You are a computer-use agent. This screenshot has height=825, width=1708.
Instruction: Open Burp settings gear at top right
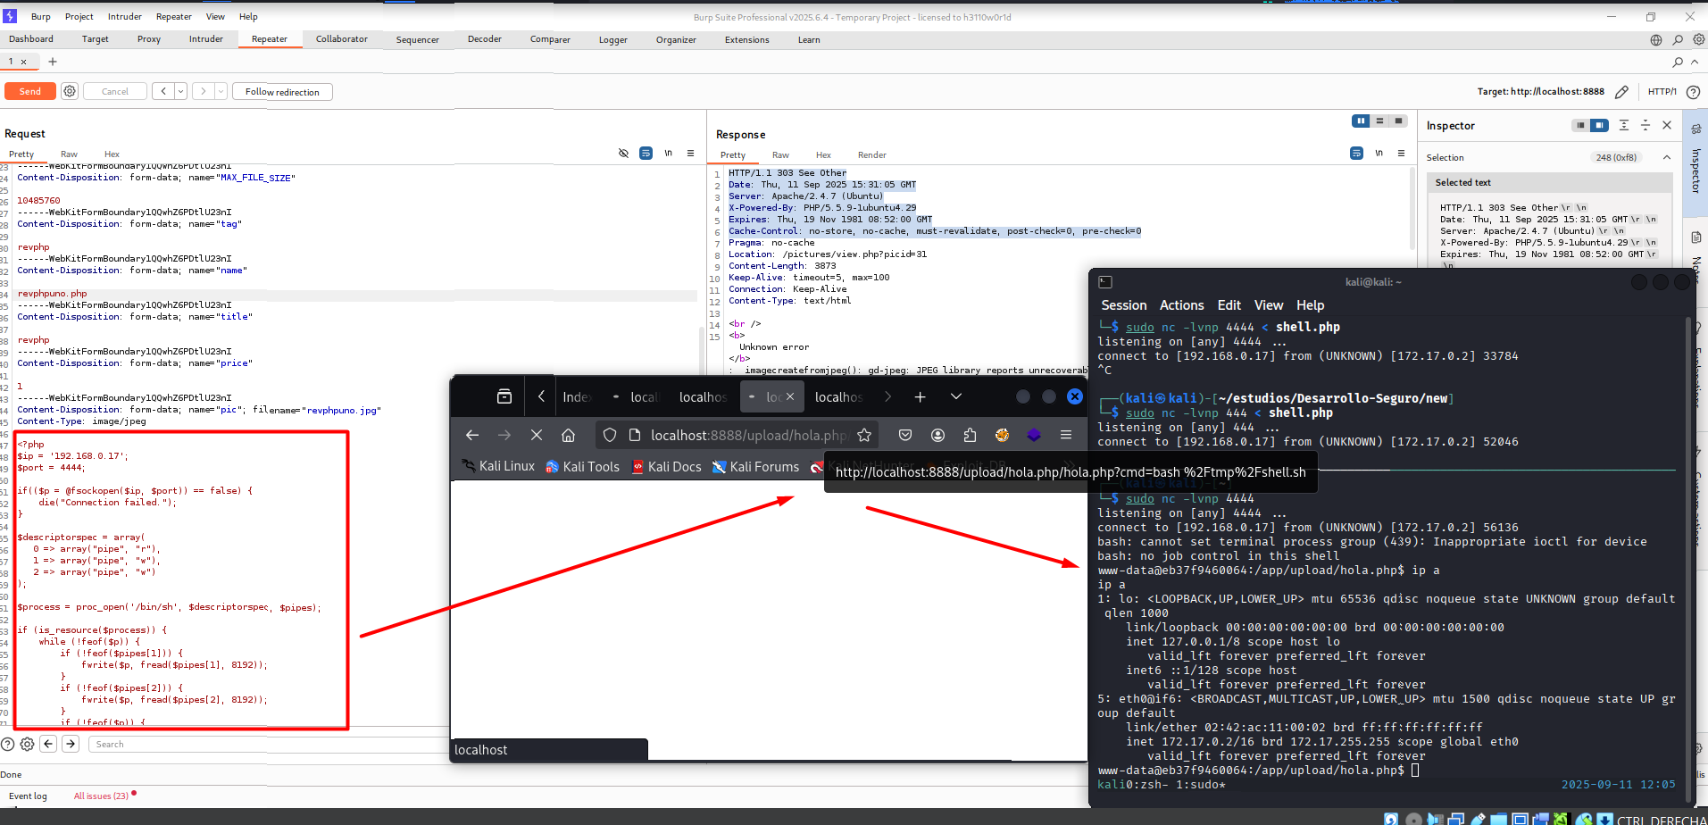pos(1699,39)
